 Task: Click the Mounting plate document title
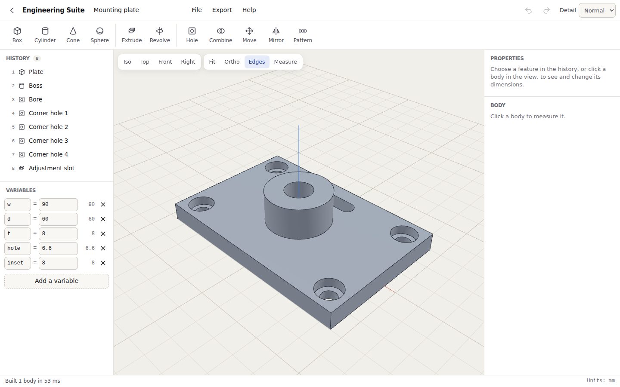(x=116, y=10)
